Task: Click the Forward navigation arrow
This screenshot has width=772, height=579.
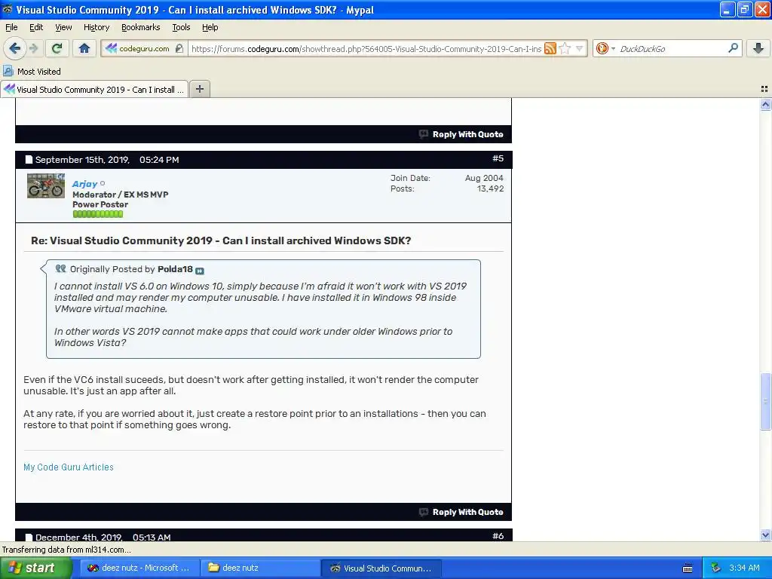Action: (34, 48)
